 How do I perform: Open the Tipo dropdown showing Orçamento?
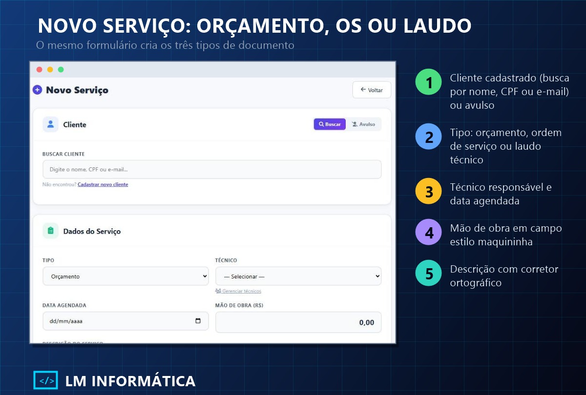[126, 276]
